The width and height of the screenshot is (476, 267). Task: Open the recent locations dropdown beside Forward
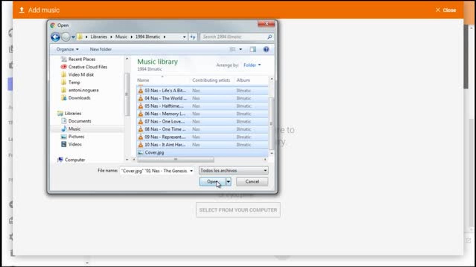73,37
